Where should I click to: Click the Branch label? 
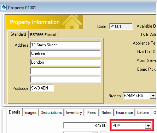point(115,96)
